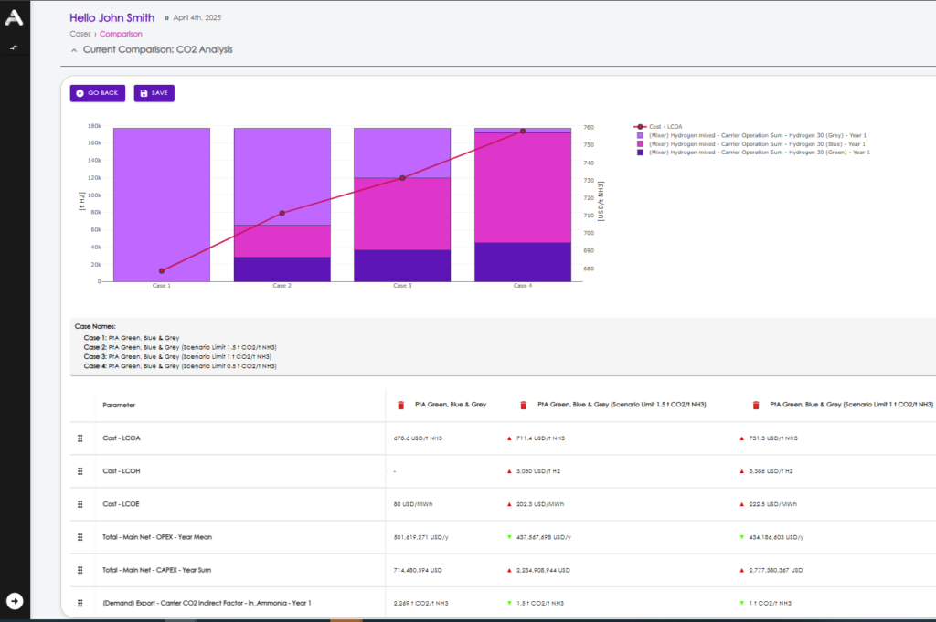Click the app logo in the sidebar

point(14,18)
